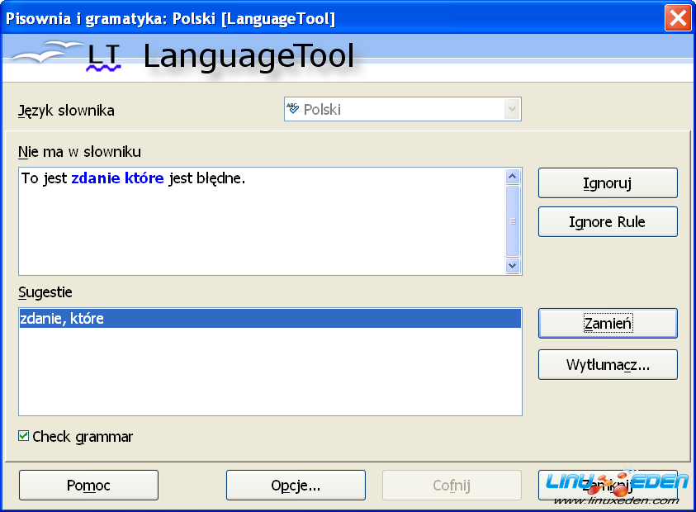Click the scroll down arrow in sentence box

[512, 265]
